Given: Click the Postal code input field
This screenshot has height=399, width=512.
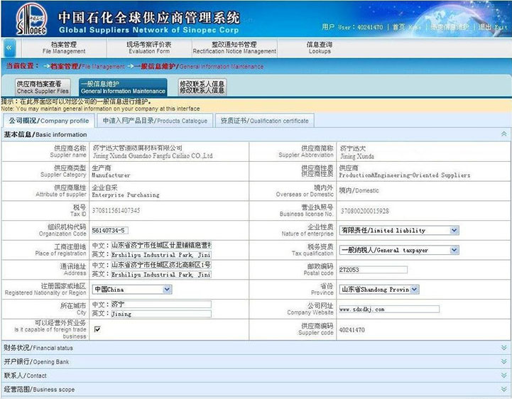Looking at the screenshot, I should [x=374, y=270].
